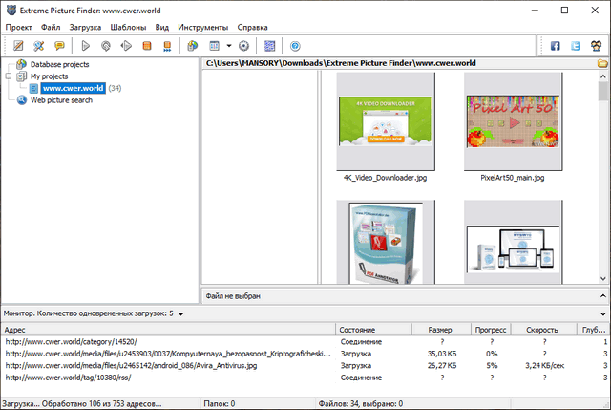
Task: Click the blue help question icon
Action: click(x=294, y=45)
